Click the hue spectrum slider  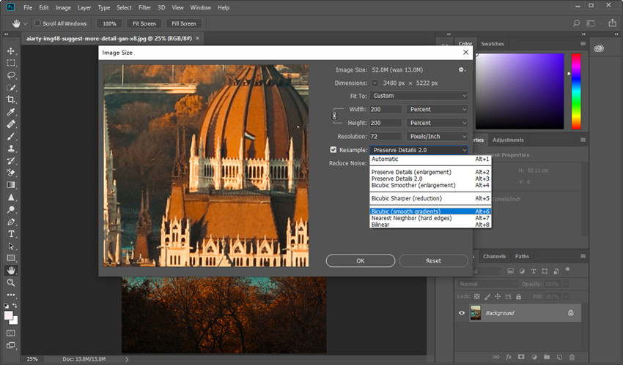[x=576, y=91]
